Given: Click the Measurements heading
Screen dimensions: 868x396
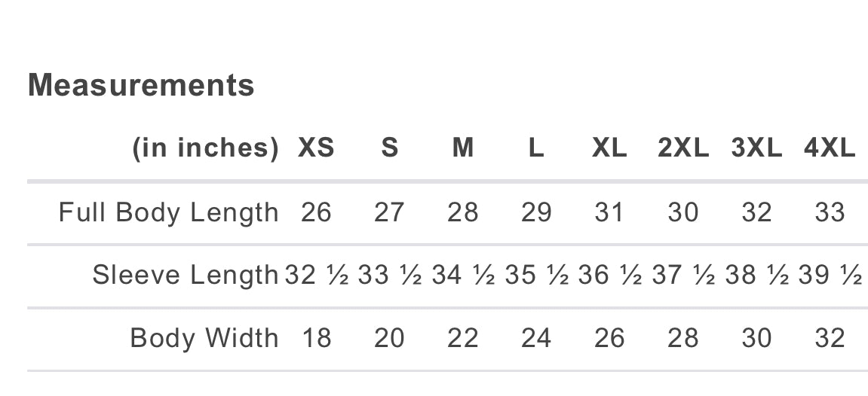Looking at the screenshot, I should point(141,85).
